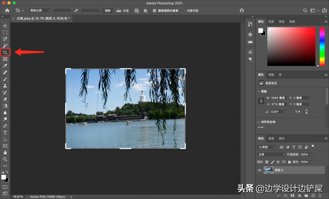
Task: Hide 图层 0 using eye icon
Action: [260, 170]
